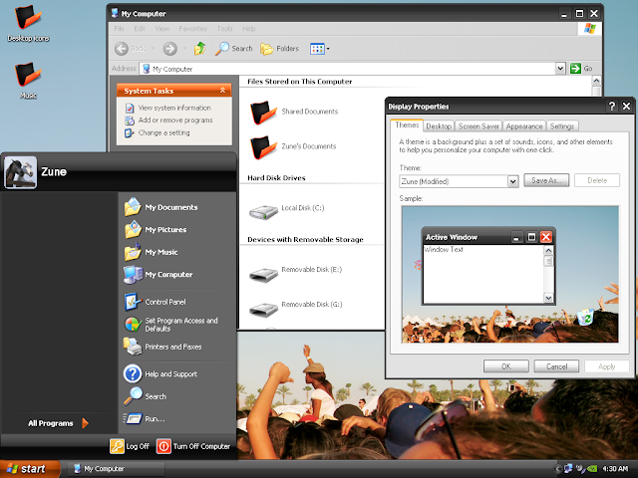Viewport: 638px width, 478px height.
Task: Open the Theme combo box dropdown
Action: tap(513, 181)
